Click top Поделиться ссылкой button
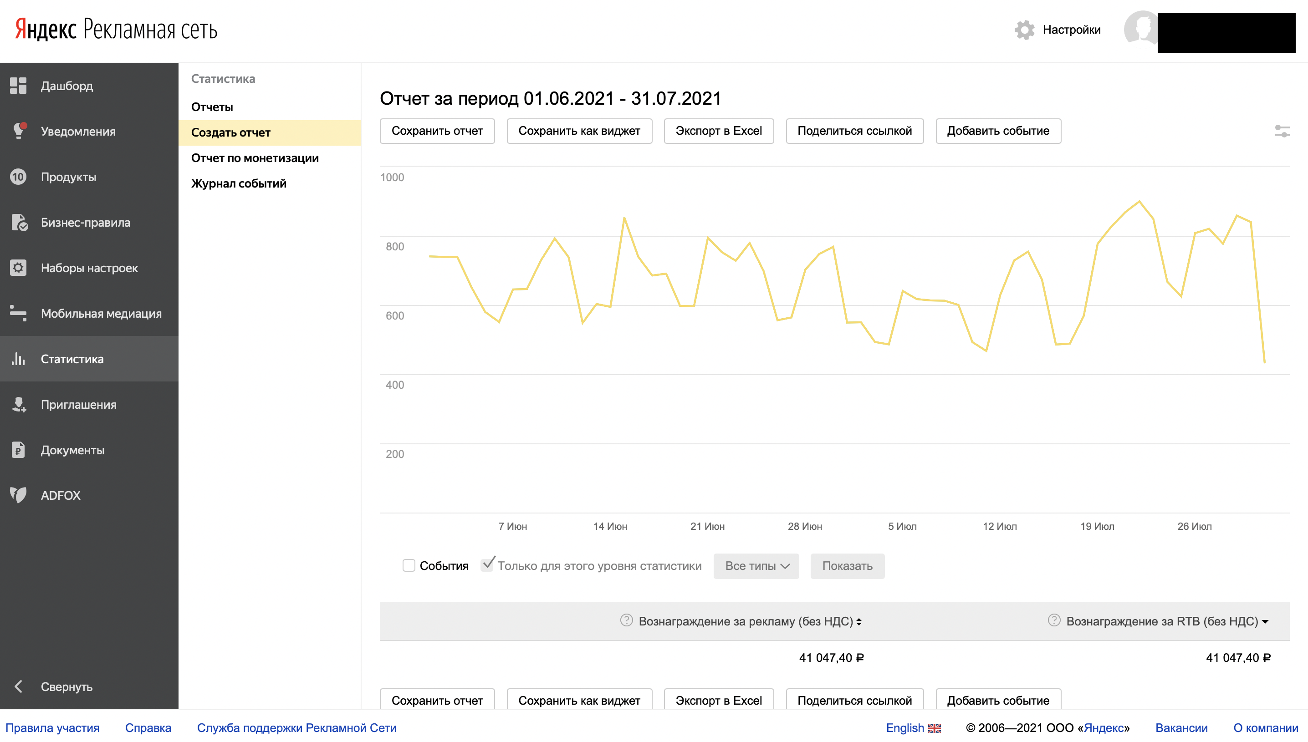1308x742 pixels. (x=854, y=131)
